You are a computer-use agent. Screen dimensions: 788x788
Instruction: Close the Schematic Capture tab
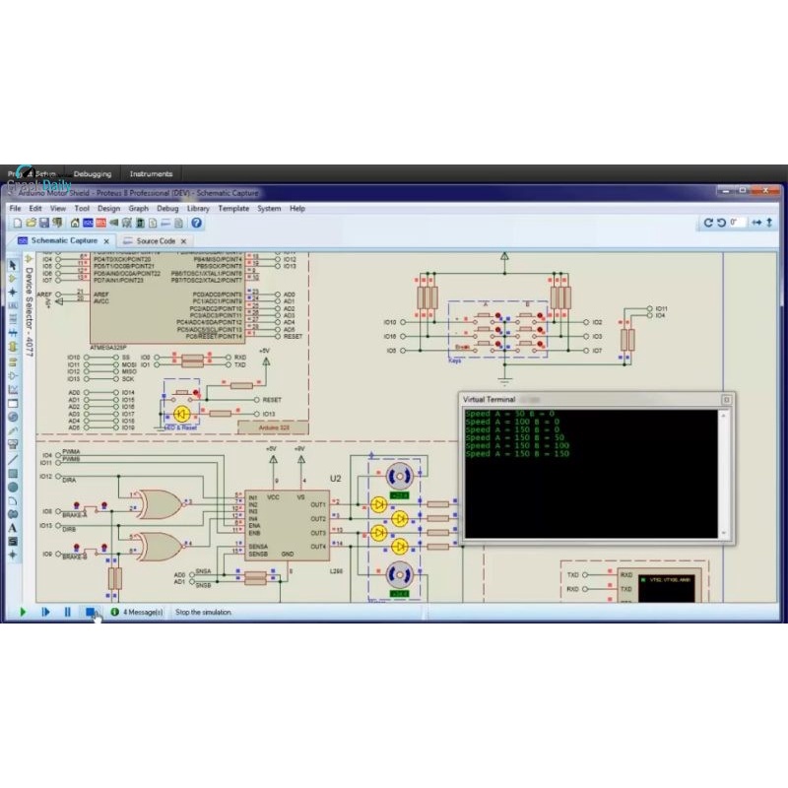pos(106,241)
